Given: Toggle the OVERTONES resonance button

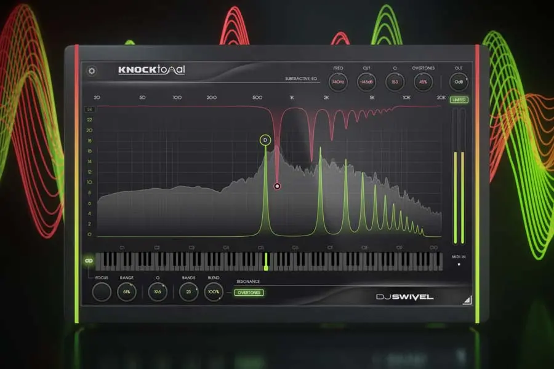Looking at the screenshot, I should [x=249, y=293].
